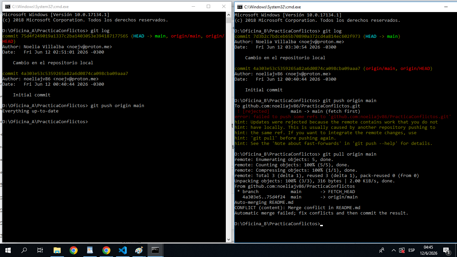Minimize the Oficina_B cmd window
This screenshot has height=257, width=457.
(445, 7)
